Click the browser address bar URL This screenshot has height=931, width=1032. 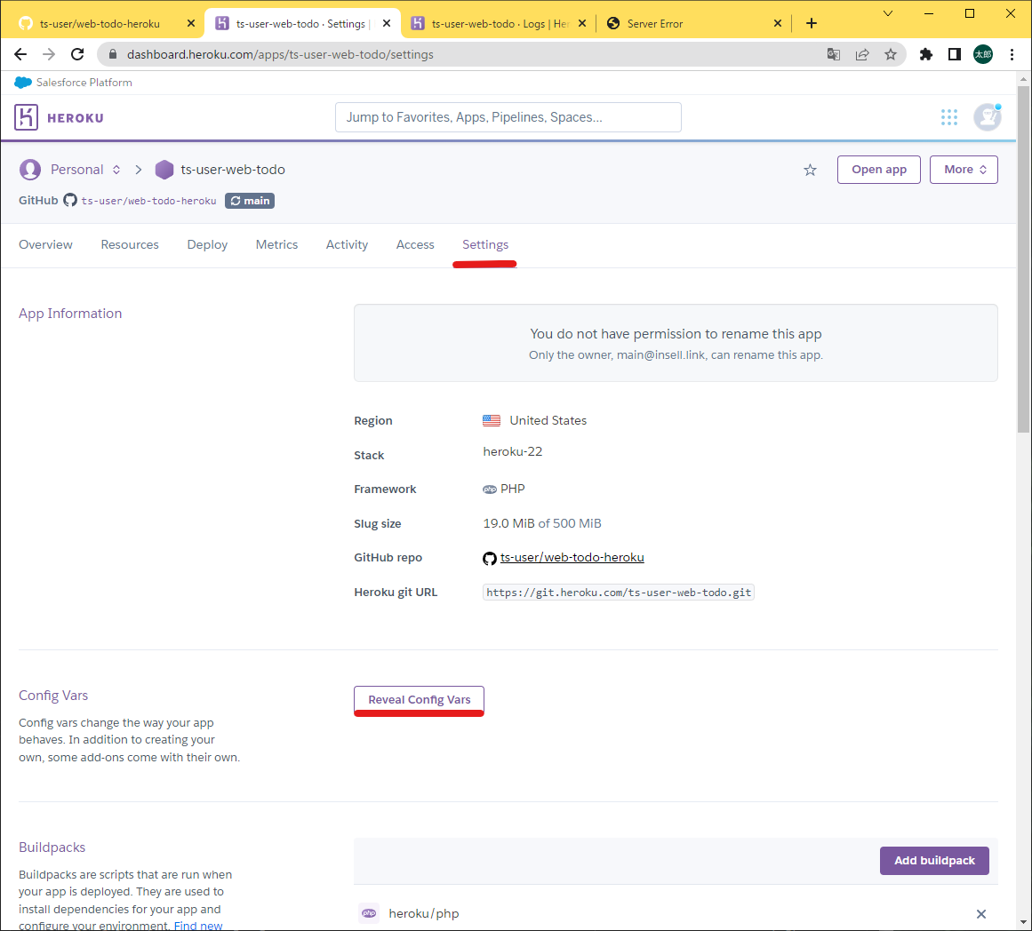[280, 54]
